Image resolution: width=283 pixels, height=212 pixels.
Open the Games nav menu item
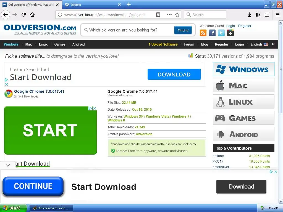click(x=60, y=44)
